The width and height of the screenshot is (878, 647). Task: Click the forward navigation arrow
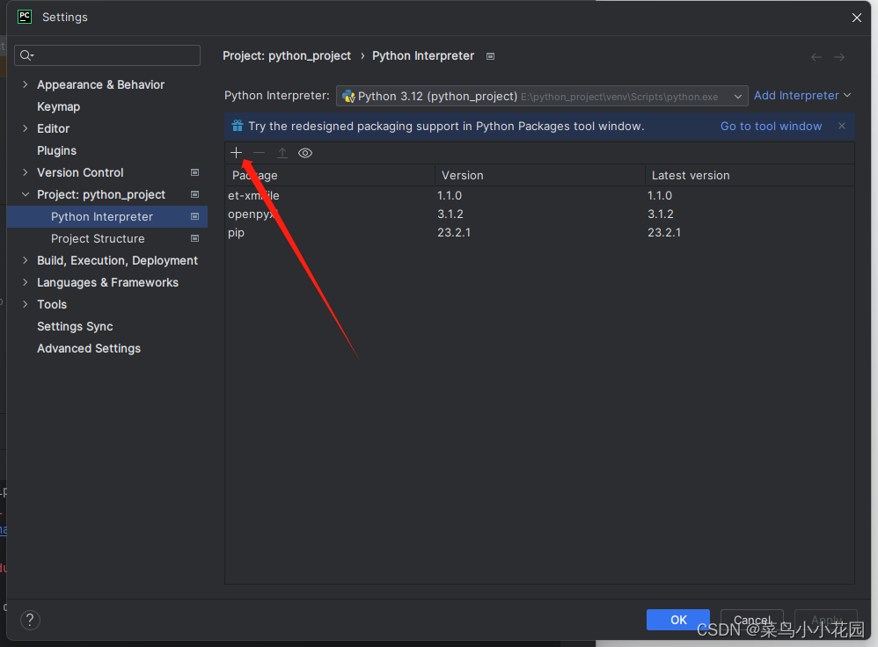pos(839,57)
